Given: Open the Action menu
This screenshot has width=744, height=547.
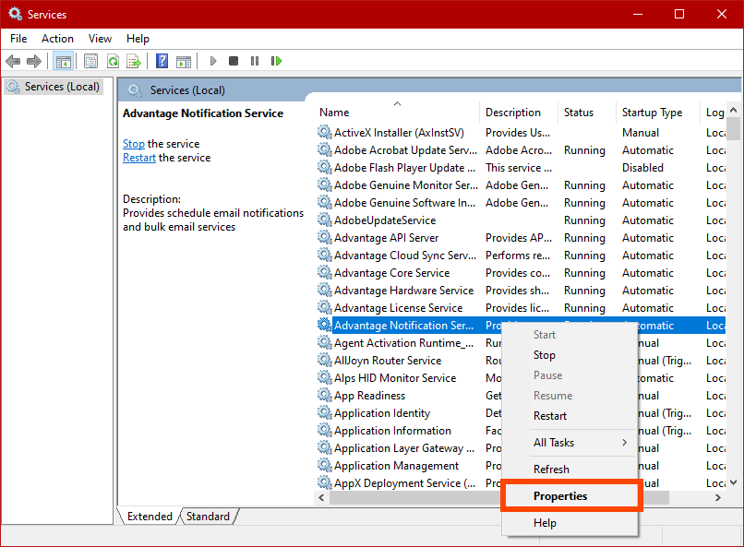Looking at the screenshot, I should point(57,39).
